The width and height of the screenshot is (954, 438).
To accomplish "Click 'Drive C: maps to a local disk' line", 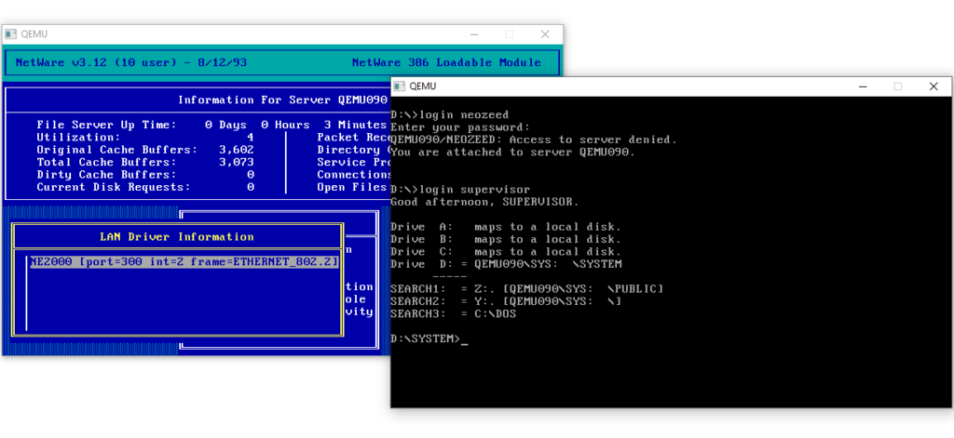I will [506, 251].
